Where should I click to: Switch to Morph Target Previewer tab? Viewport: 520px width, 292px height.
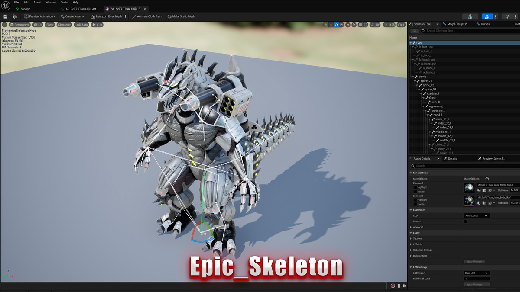(x=456, y=24)
